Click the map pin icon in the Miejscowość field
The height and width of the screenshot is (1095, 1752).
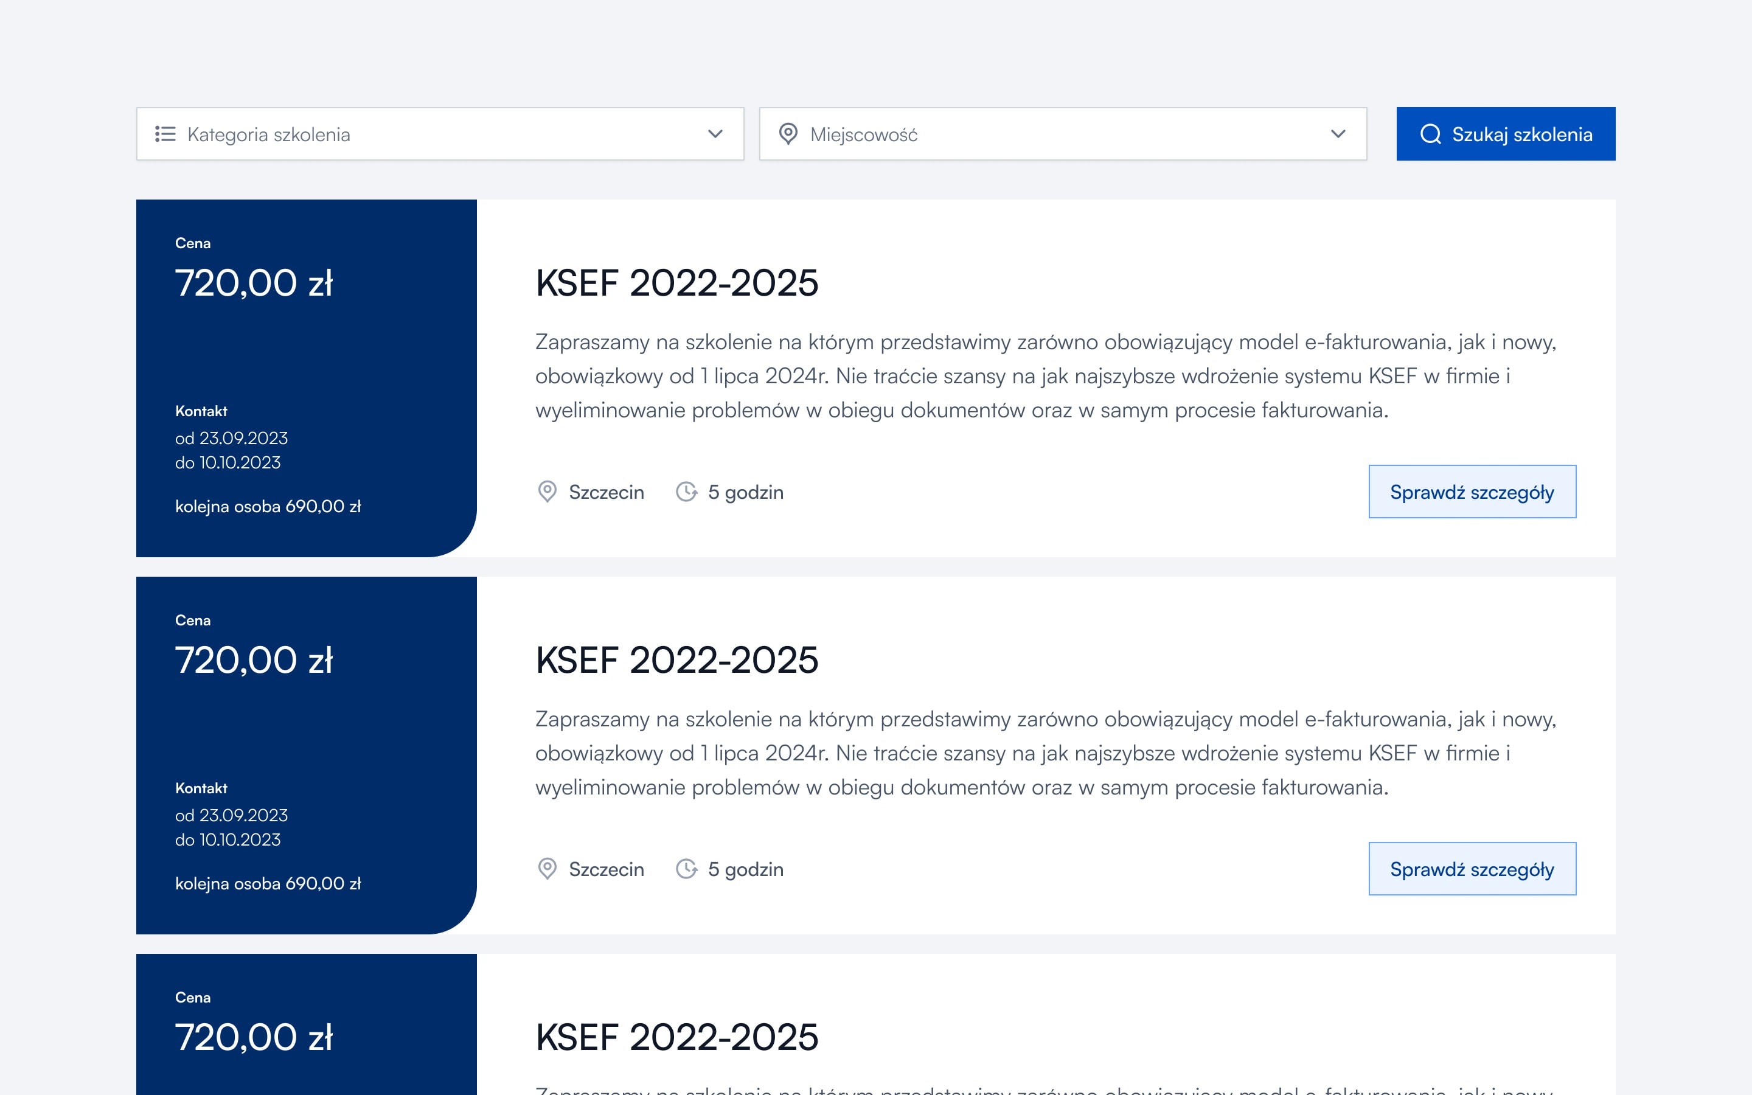click(x=788, y=134)
